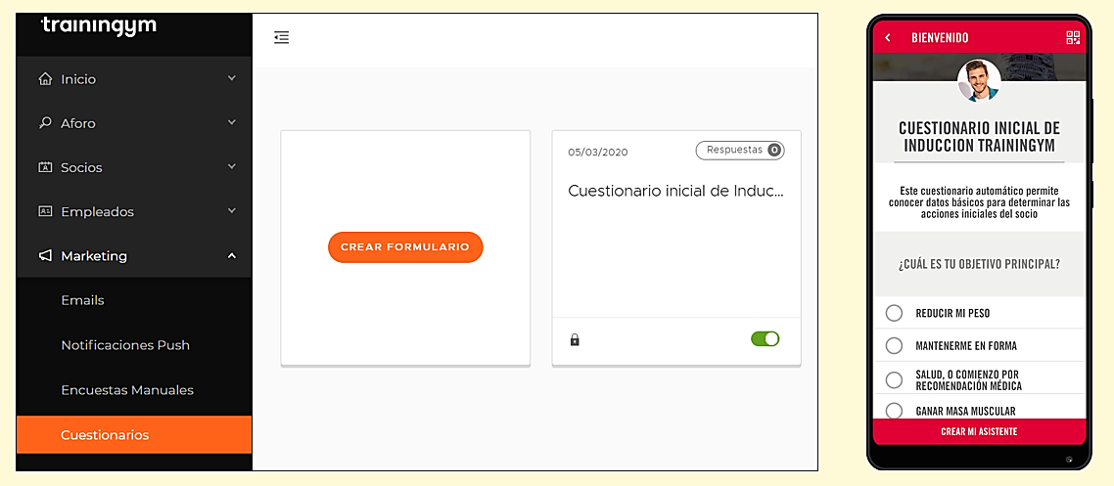This screenshot has width=1114, height=486.
Task: Tap the QR code icon in phone header
Action: (x=1073, y=37)
